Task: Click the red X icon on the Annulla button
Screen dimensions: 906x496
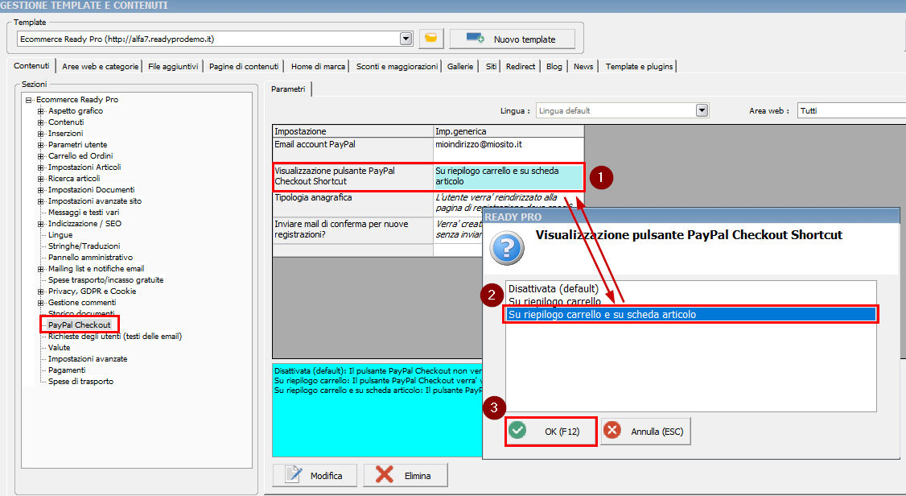Action: point(612,430)
